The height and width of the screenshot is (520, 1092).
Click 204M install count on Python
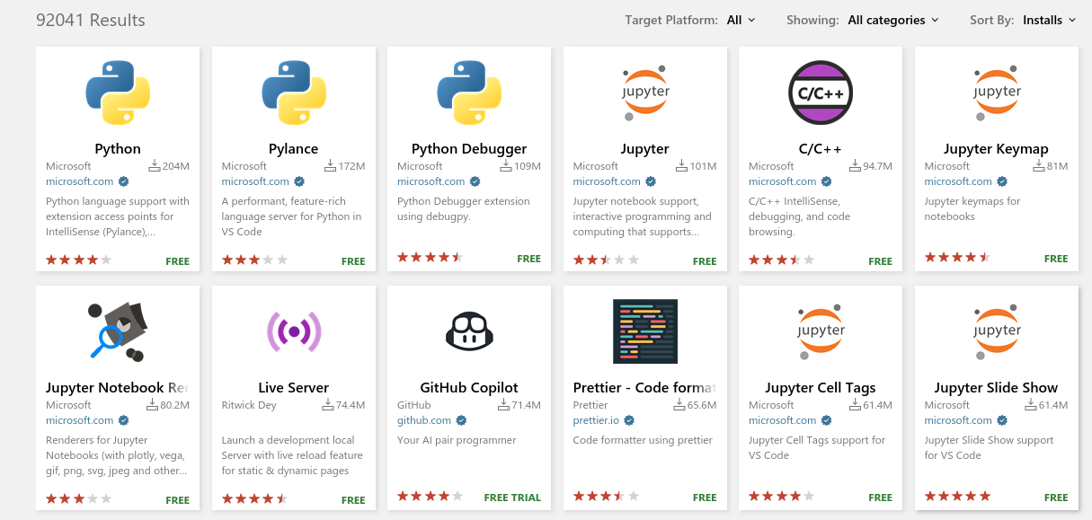[x=176, y=166]
